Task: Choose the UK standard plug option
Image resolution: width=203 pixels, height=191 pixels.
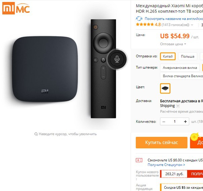Action: coord(181,76)
